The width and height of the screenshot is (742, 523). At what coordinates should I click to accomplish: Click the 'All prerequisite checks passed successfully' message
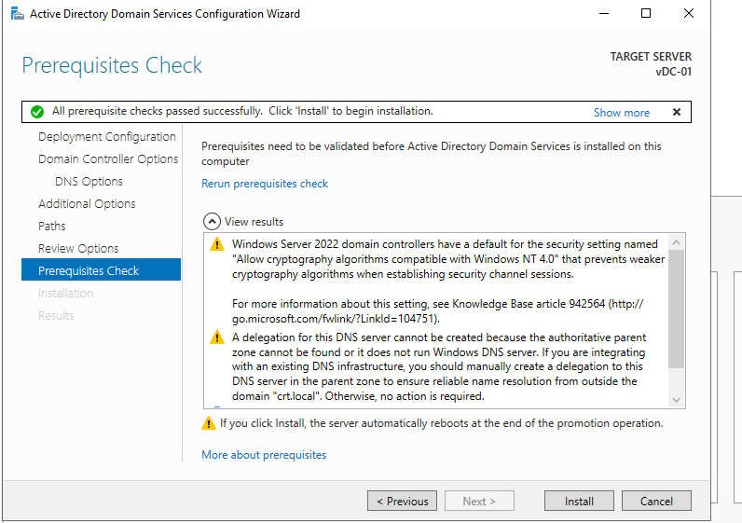(x=242, y=111)
